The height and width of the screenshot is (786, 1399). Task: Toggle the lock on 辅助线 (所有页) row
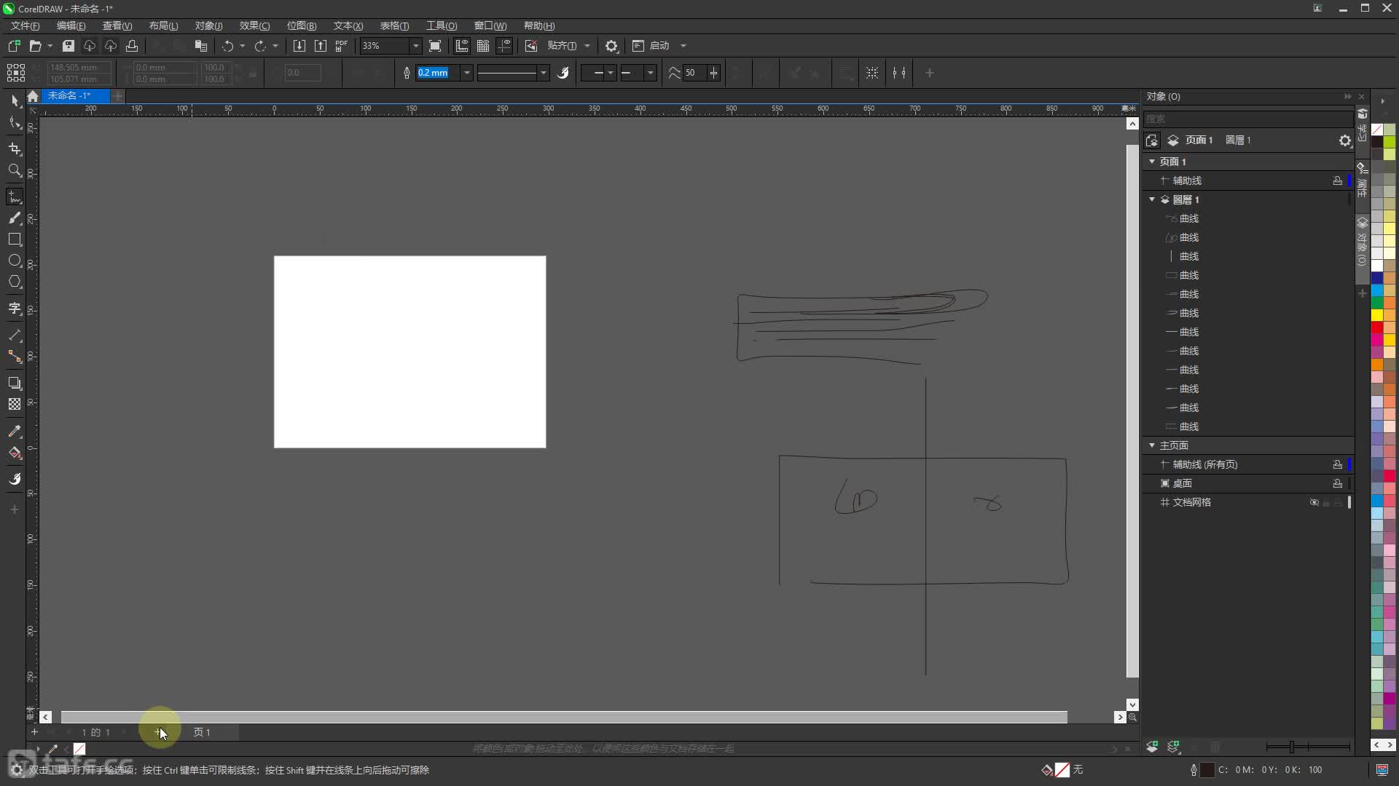(1338, 464)
